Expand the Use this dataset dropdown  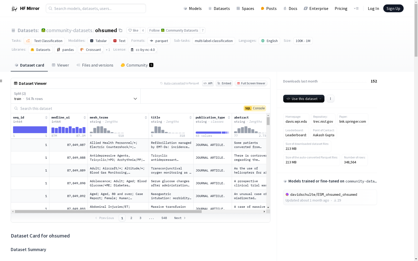[304, 99]
